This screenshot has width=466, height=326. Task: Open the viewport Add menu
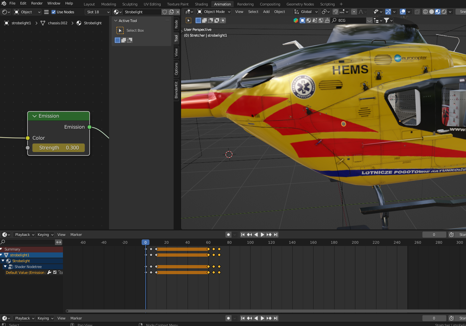click(x=266, y=12)
